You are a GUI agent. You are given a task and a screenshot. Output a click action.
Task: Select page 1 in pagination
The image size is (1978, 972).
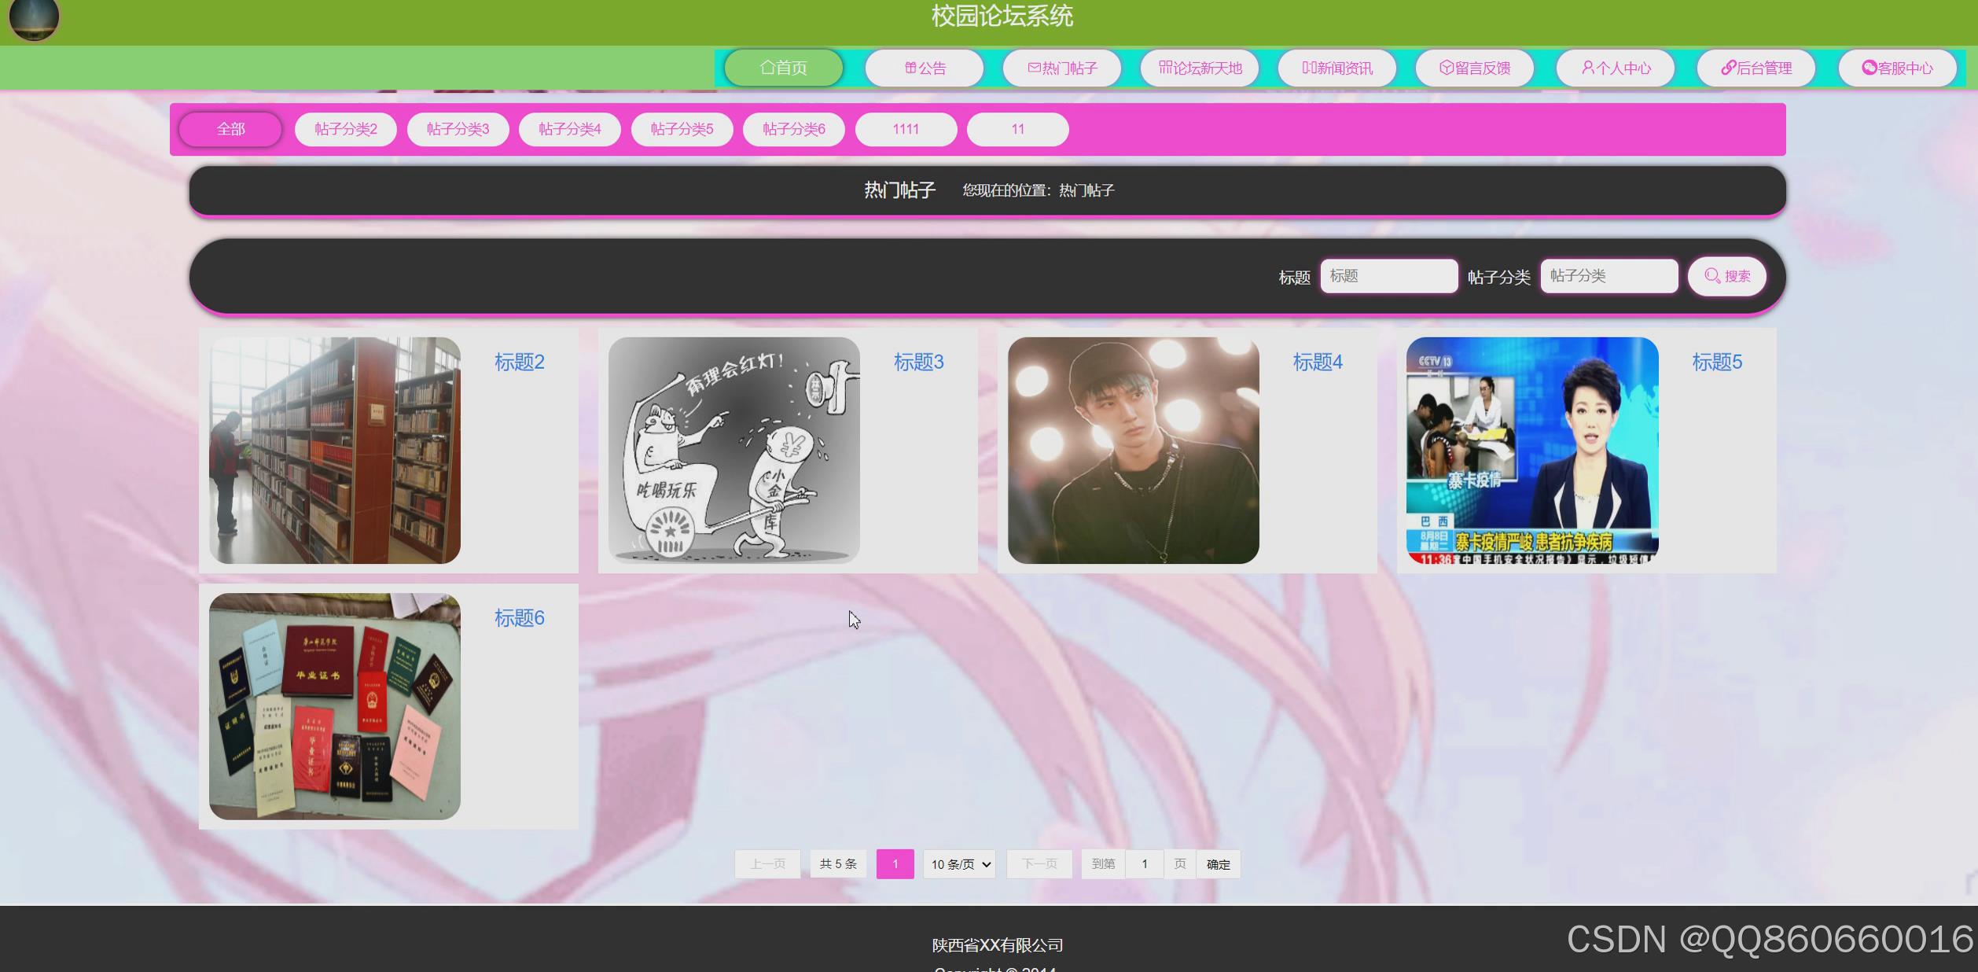point(895,864)
